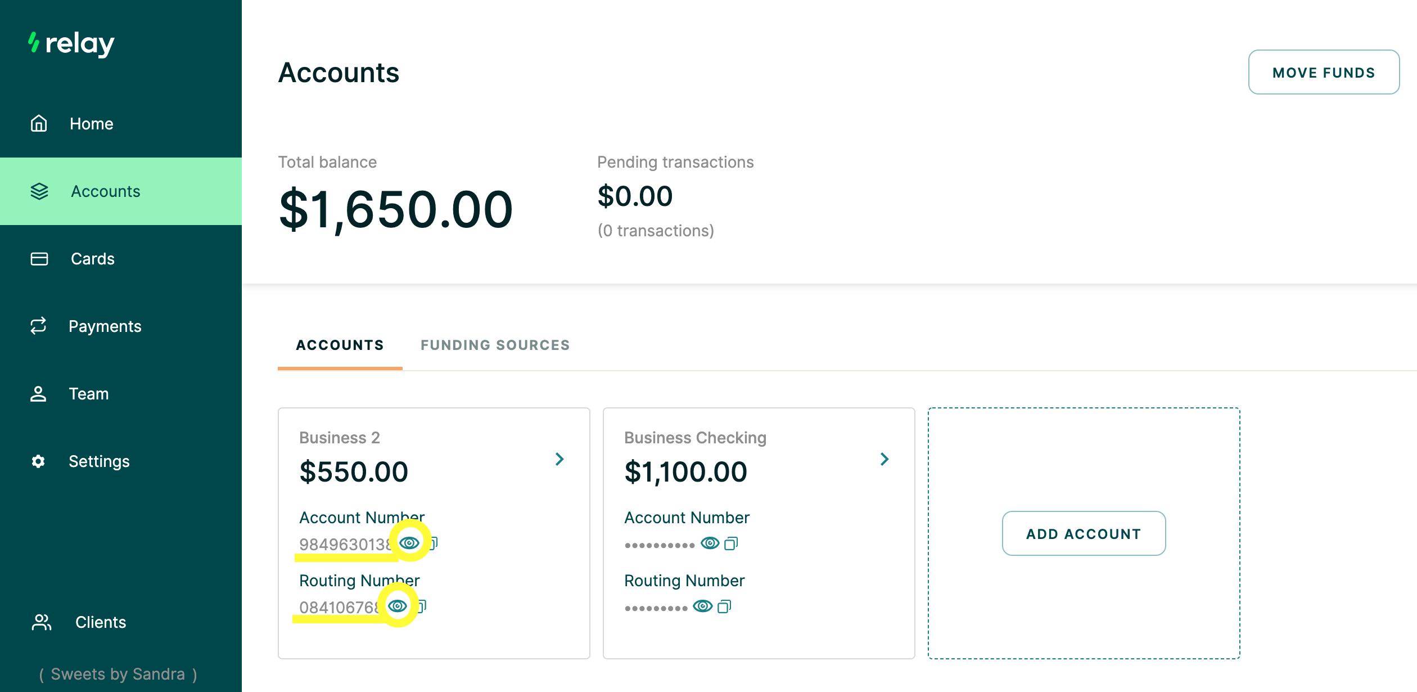Click the Accounts page heading
The image size is (1417, 692).
pyautogui.click(x=339, y=73)
